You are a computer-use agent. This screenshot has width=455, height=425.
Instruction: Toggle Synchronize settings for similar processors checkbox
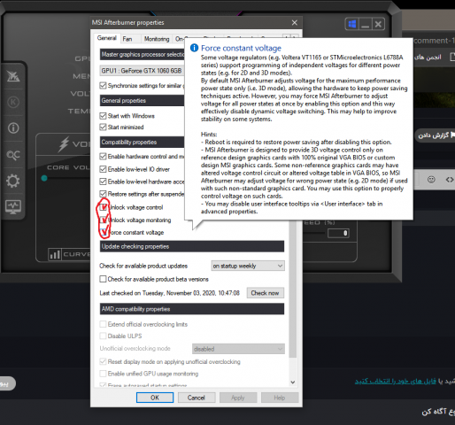click(103, 86)
